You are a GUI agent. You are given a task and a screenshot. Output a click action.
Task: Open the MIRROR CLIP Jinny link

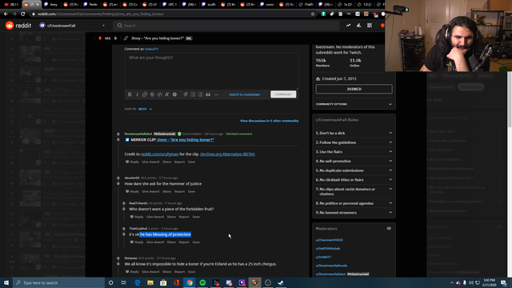tap(186, 140)
